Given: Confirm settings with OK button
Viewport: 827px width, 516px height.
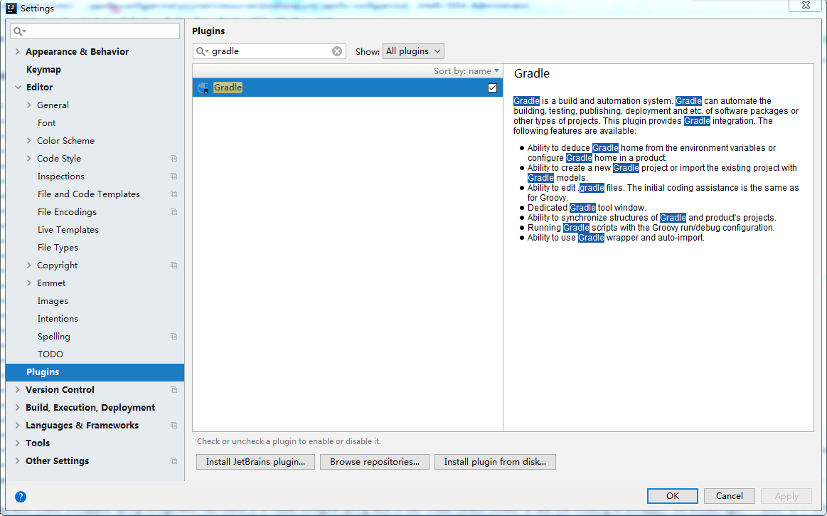Looking at the screenshot, I should click(x=673, y=496).
